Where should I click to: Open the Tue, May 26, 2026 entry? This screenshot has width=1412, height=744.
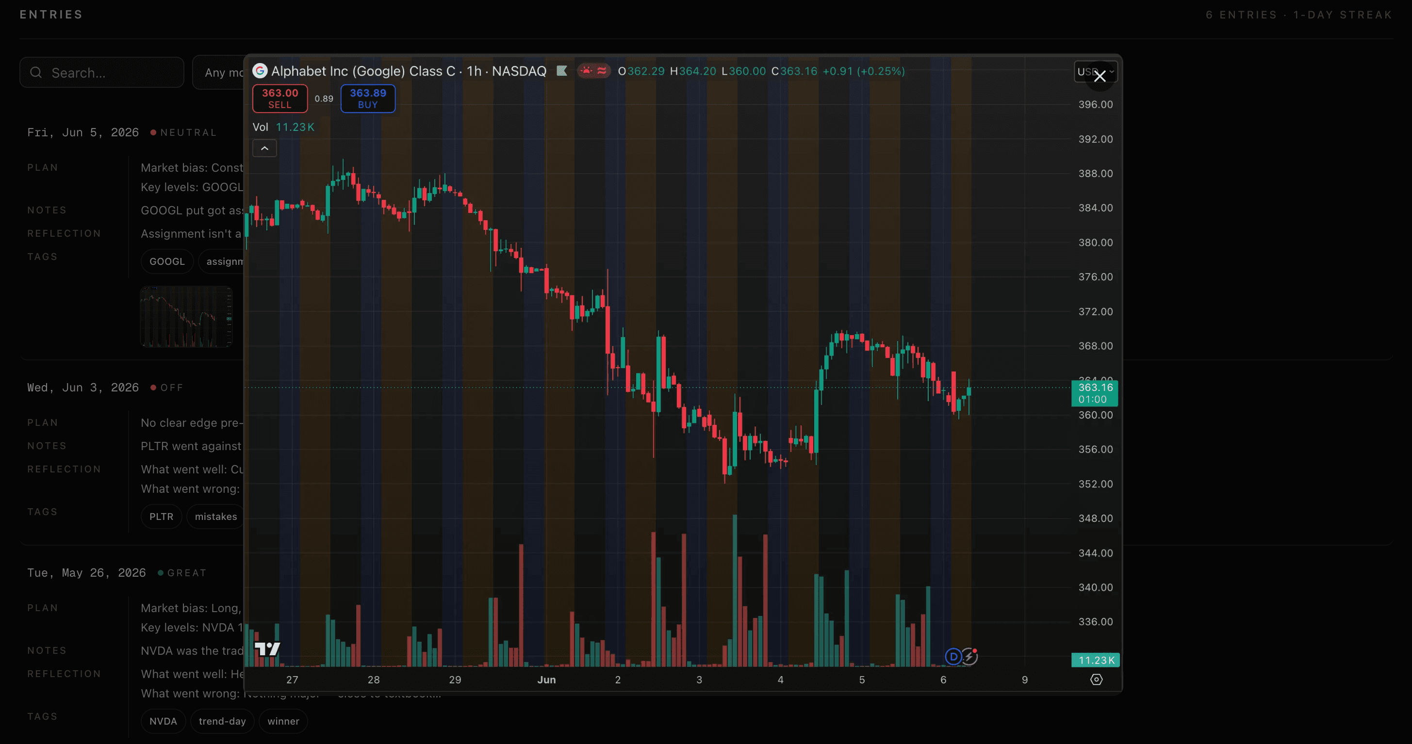pos(86,573)
